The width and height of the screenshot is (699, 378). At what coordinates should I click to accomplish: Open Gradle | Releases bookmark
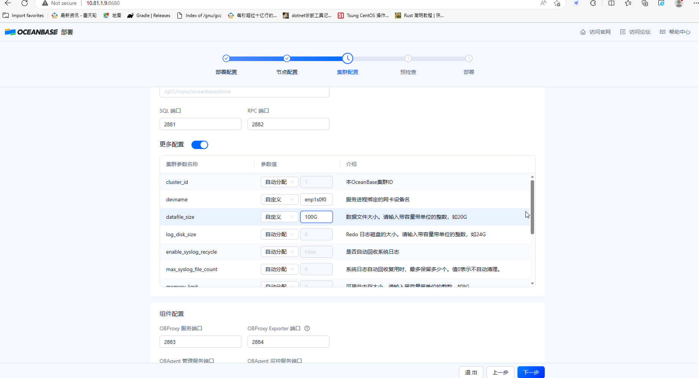tap(149, 16)
